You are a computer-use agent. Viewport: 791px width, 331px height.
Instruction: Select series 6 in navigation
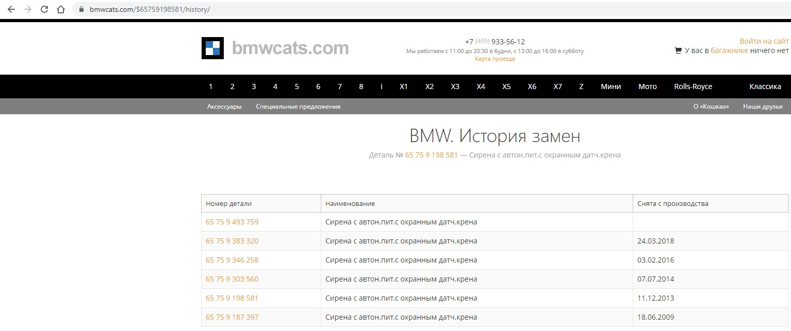click(318, 86)
